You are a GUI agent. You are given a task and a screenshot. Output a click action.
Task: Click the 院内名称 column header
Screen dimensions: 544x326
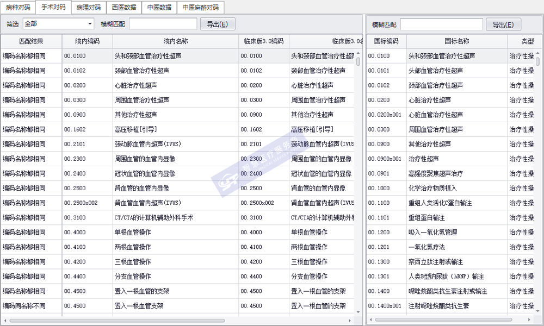175,41
